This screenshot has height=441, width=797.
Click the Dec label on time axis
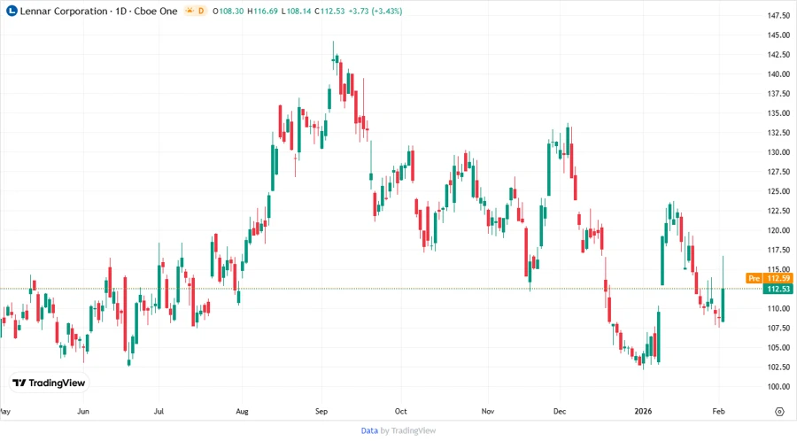point(560,411)
